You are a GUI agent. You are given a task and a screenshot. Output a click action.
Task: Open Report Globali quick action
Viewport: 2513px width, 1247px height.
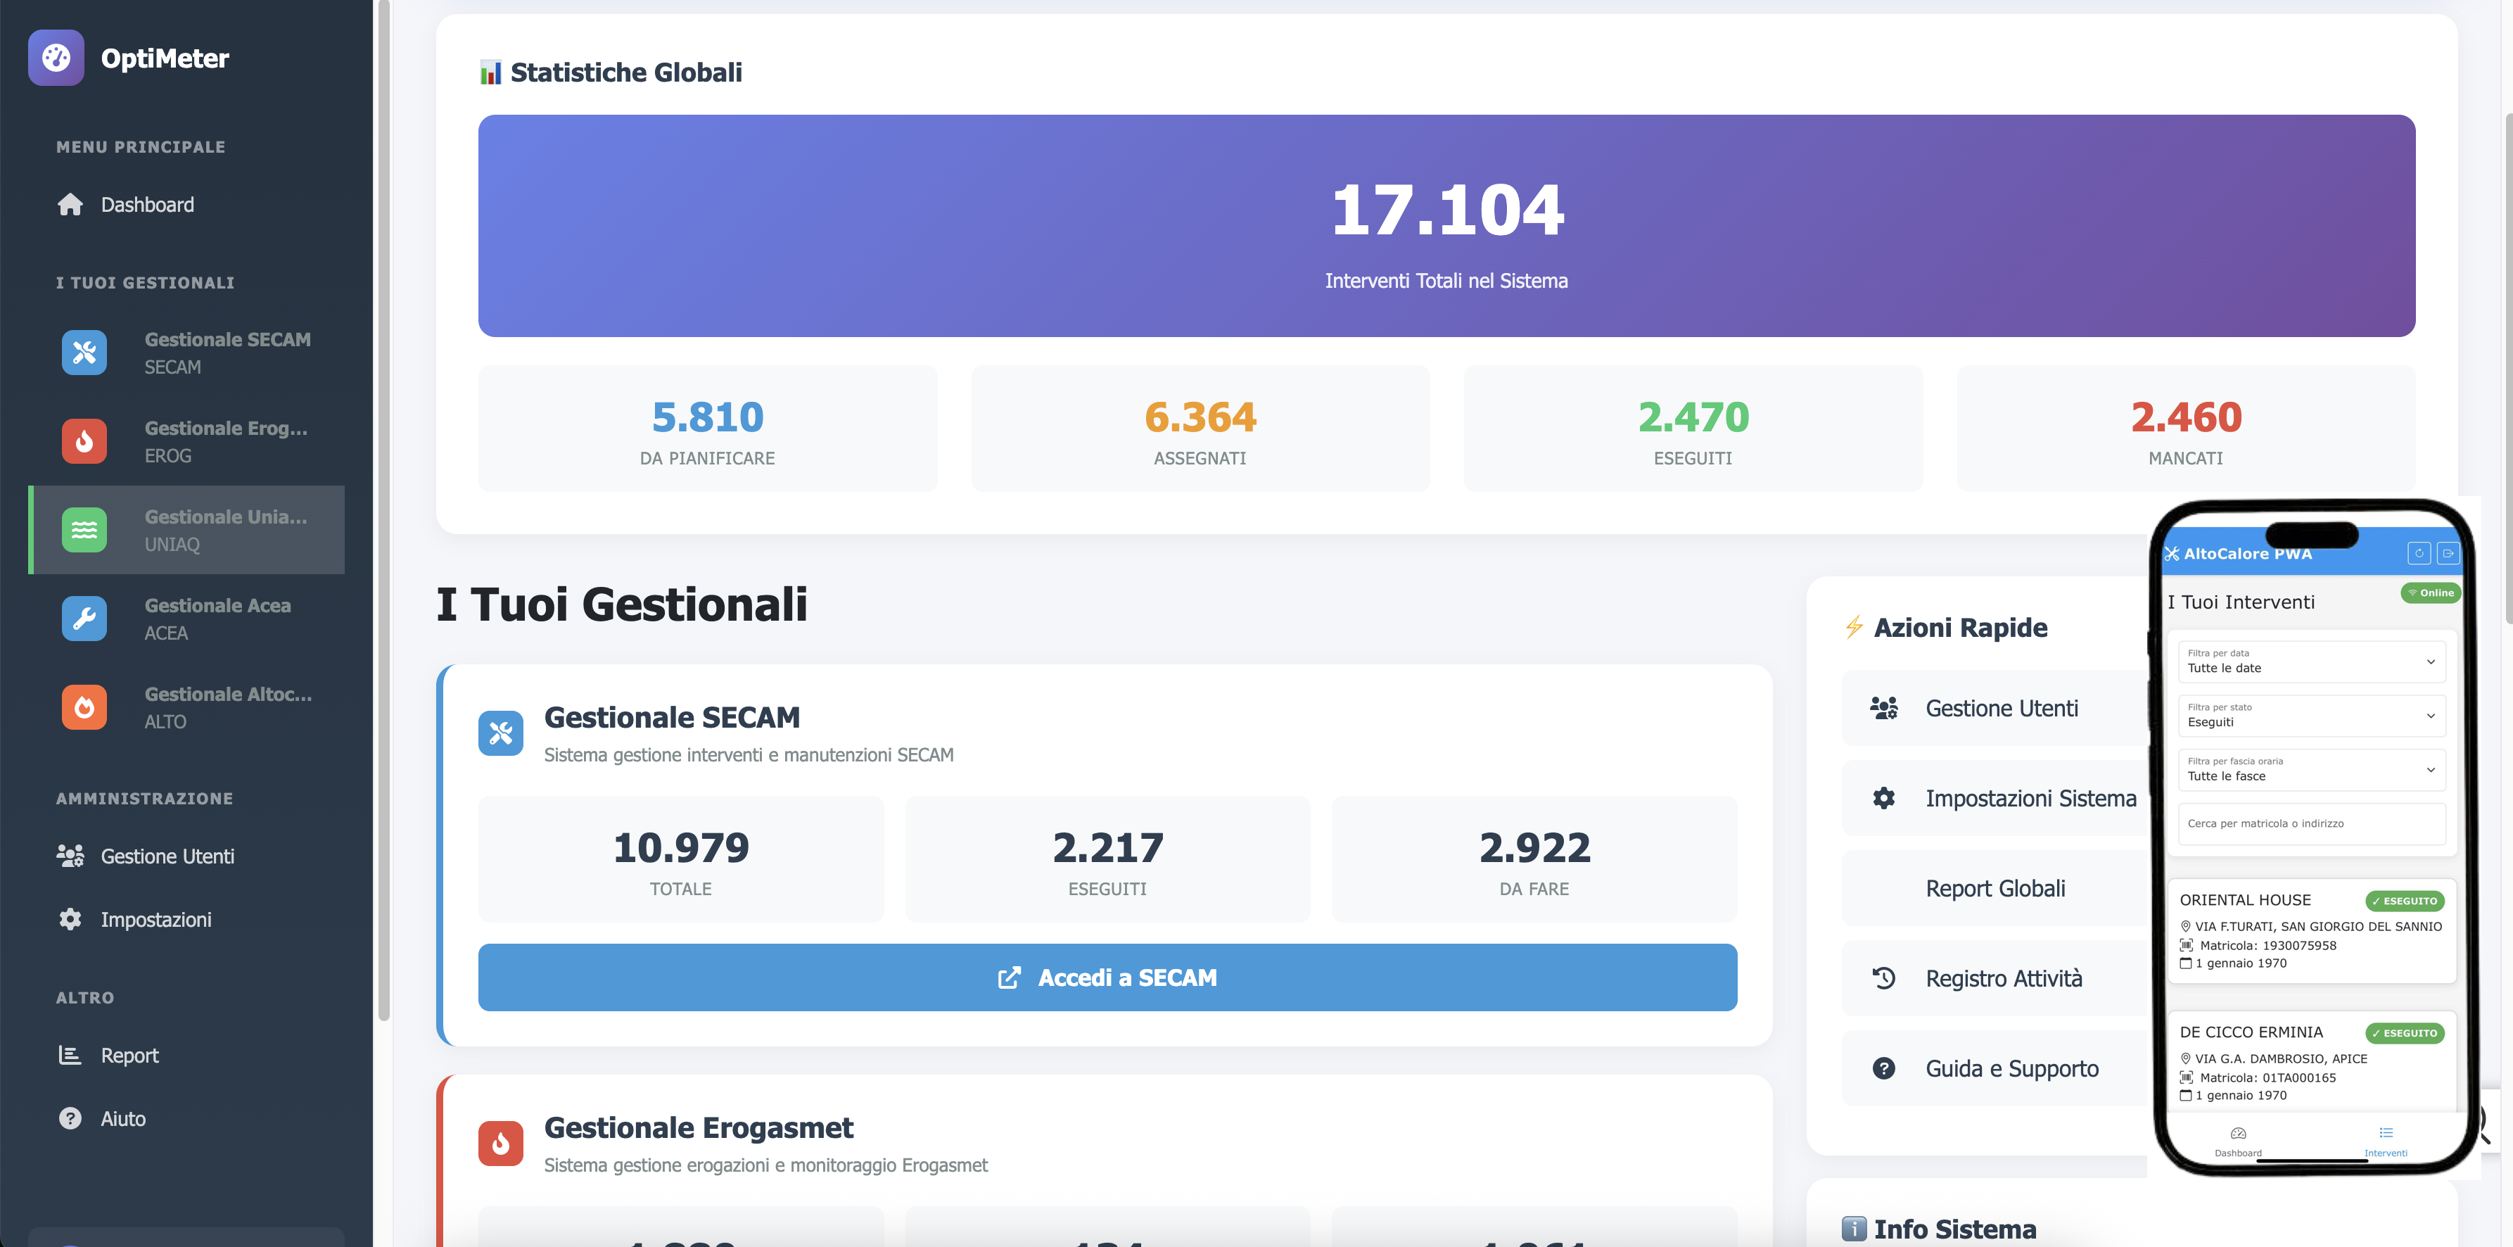[1996, 888]
